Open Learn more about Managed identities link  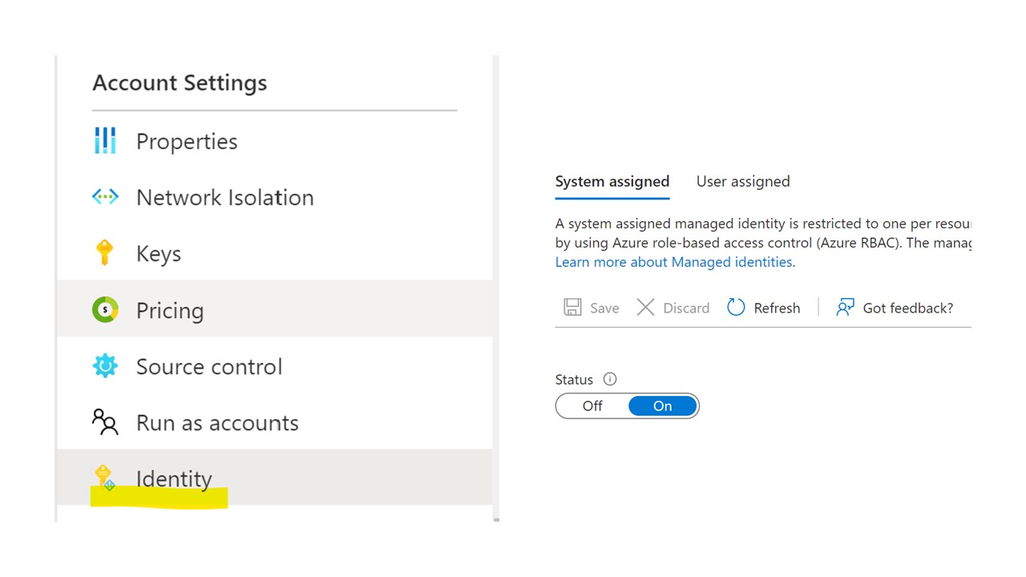click(673, 262)
